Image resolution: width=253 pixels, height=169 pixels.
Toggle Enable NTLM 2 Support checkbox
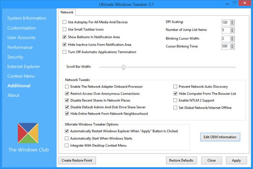176,100
